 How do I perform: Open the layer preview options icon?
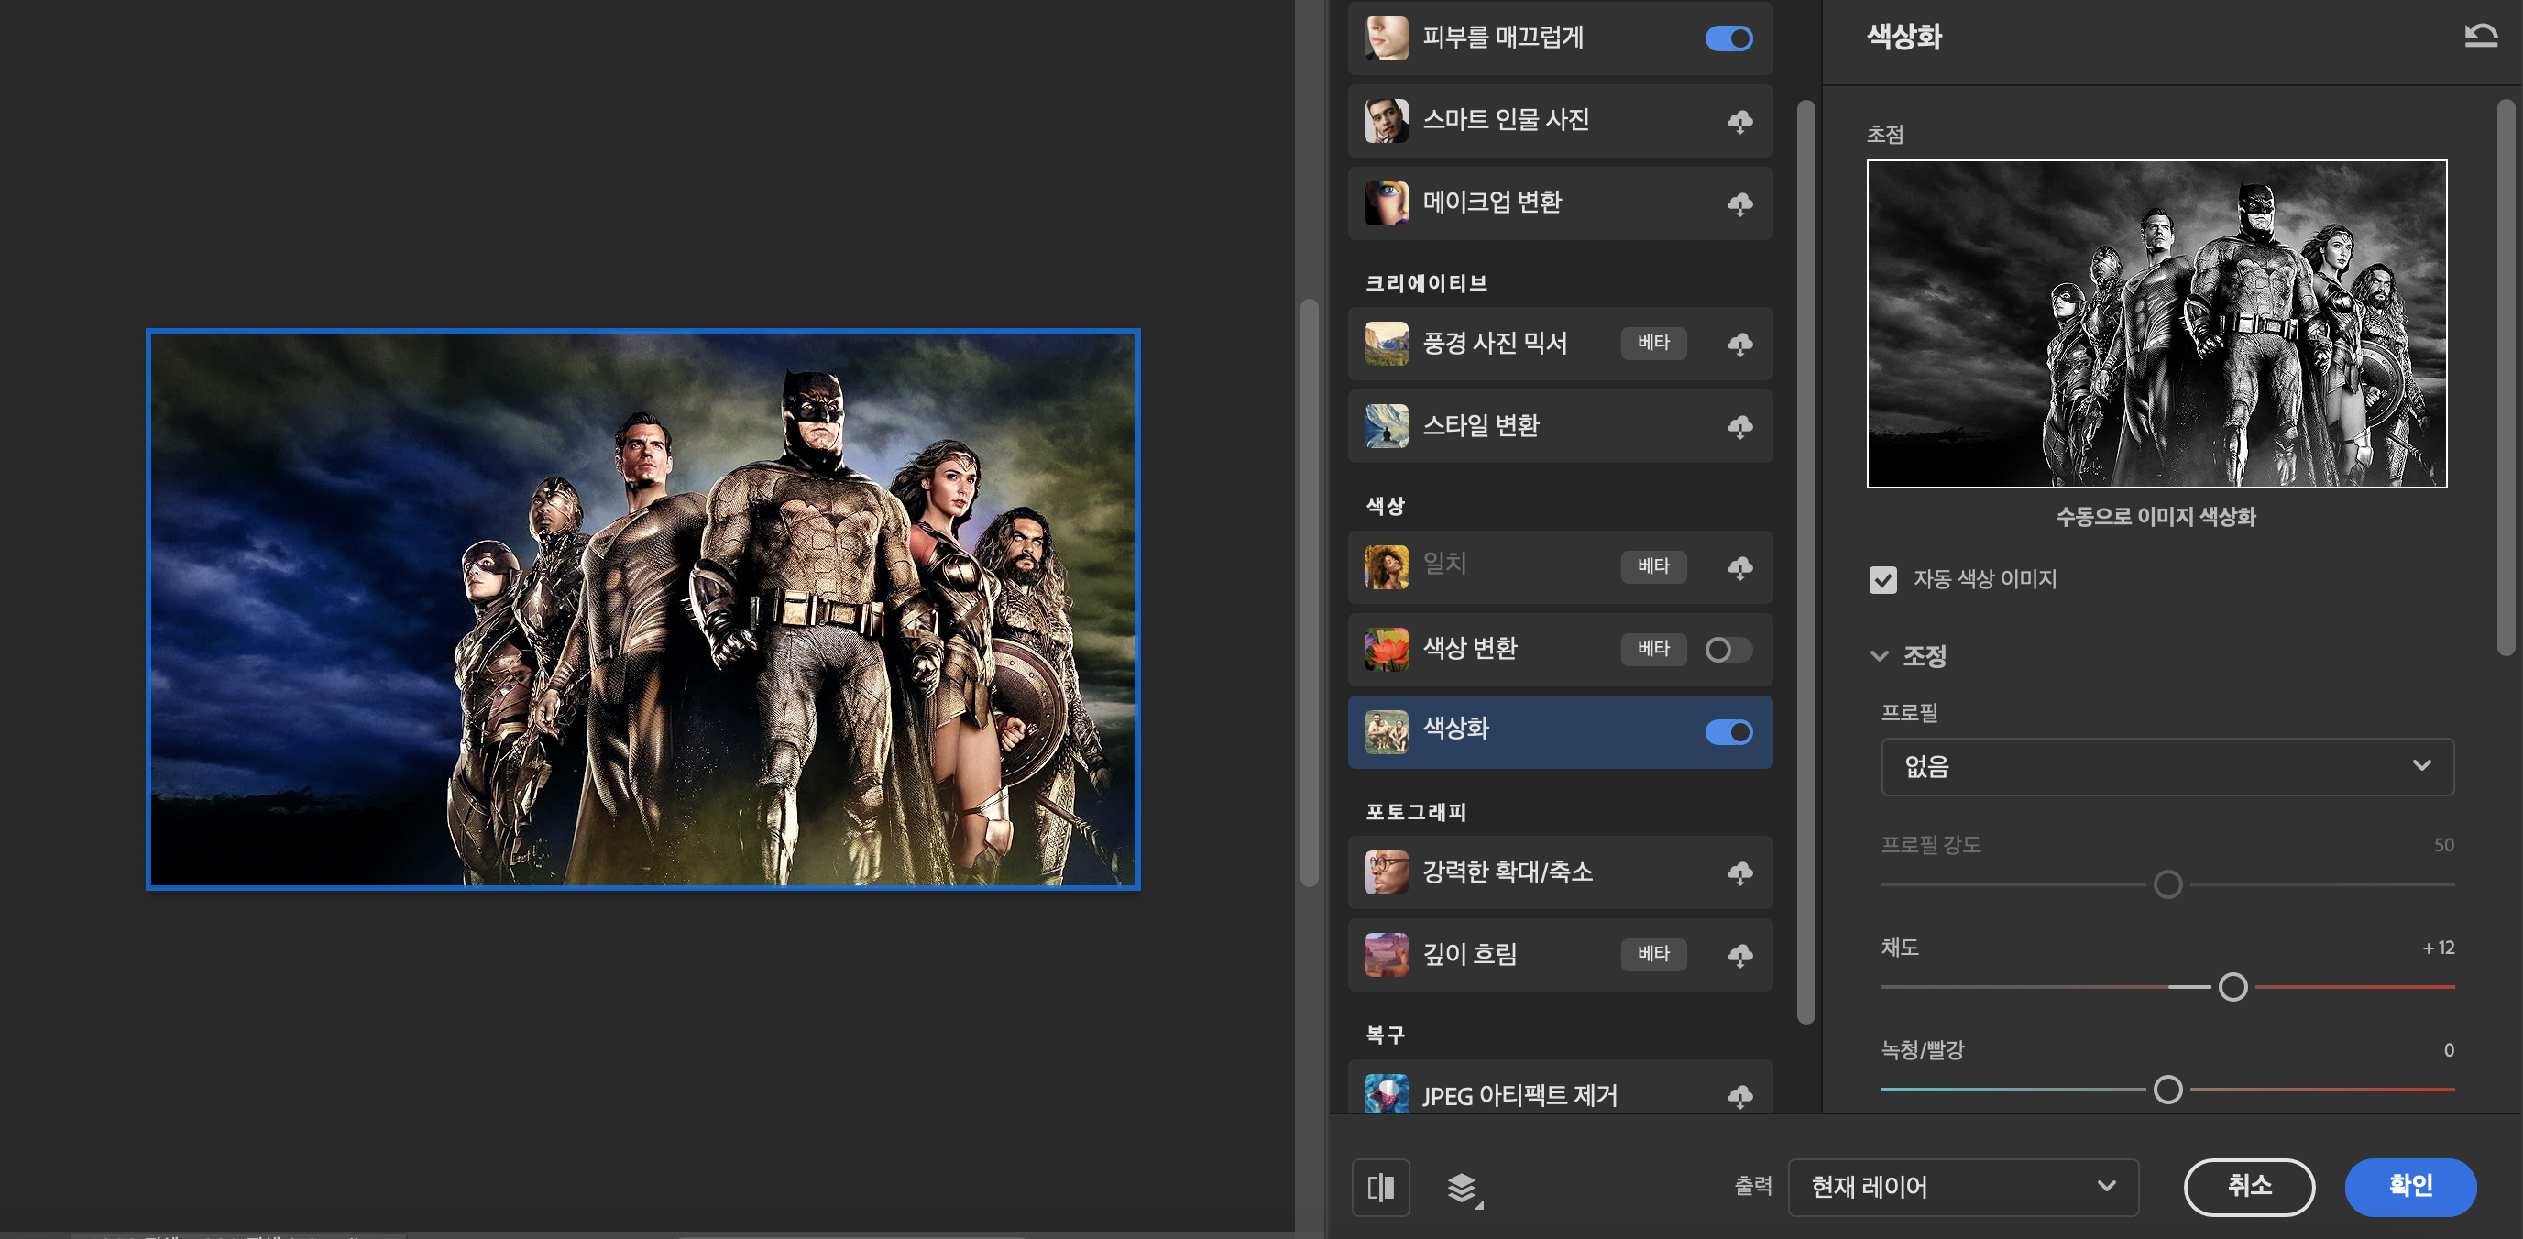(x=1463, y=1187)
